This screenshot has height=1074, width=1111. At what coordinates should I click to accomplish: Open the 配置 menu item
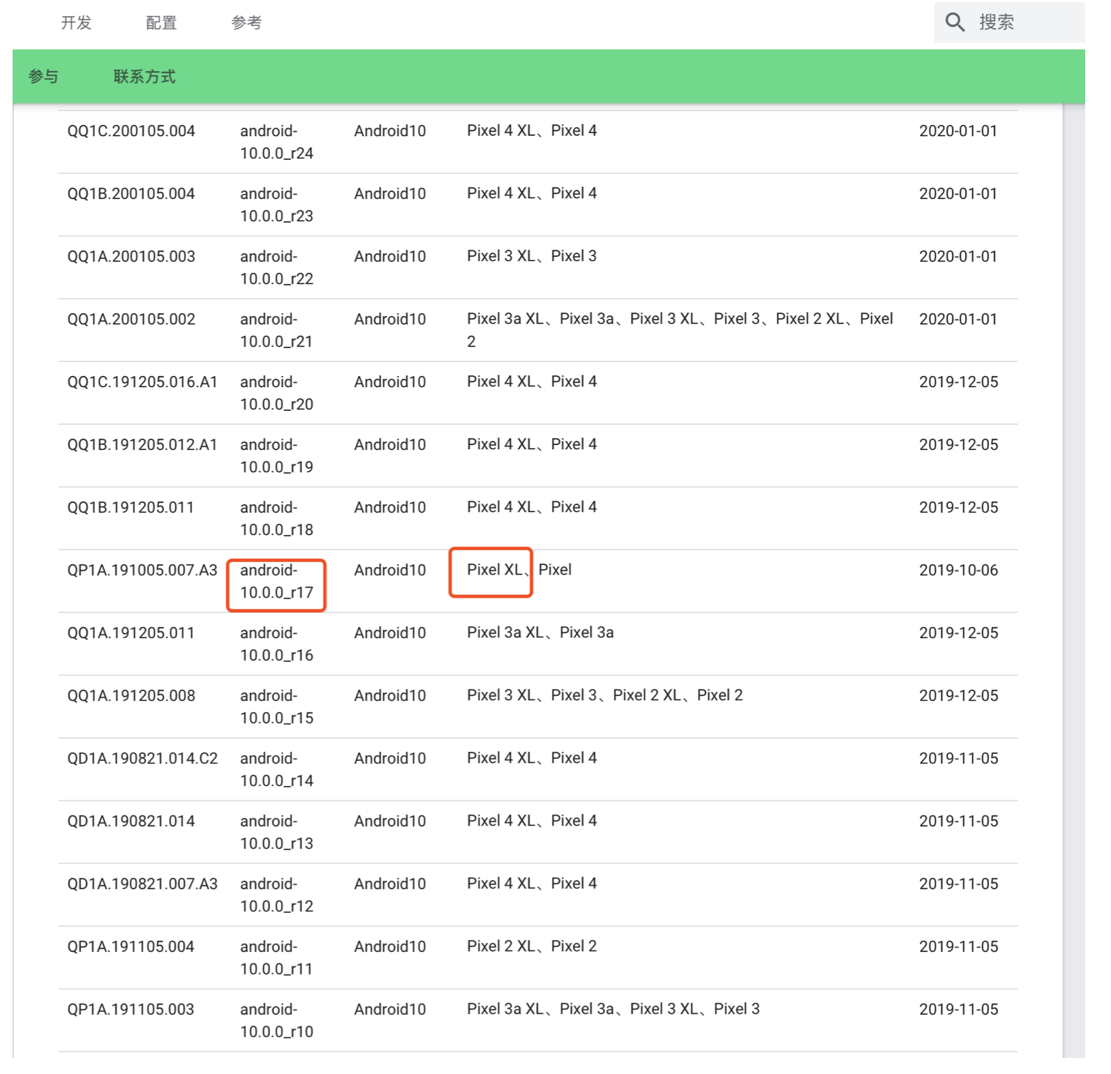161,23
